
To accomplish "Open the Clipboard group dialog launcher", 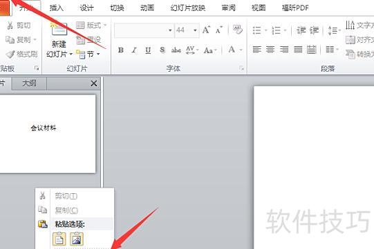I will click(x=37, y=68).
